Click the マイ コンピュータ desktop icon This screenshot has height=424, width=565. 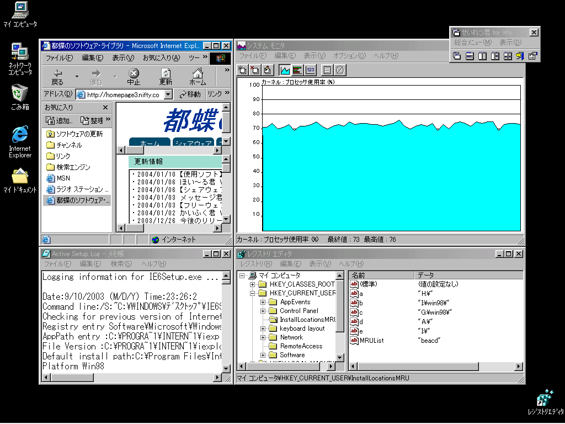(20, 14)
